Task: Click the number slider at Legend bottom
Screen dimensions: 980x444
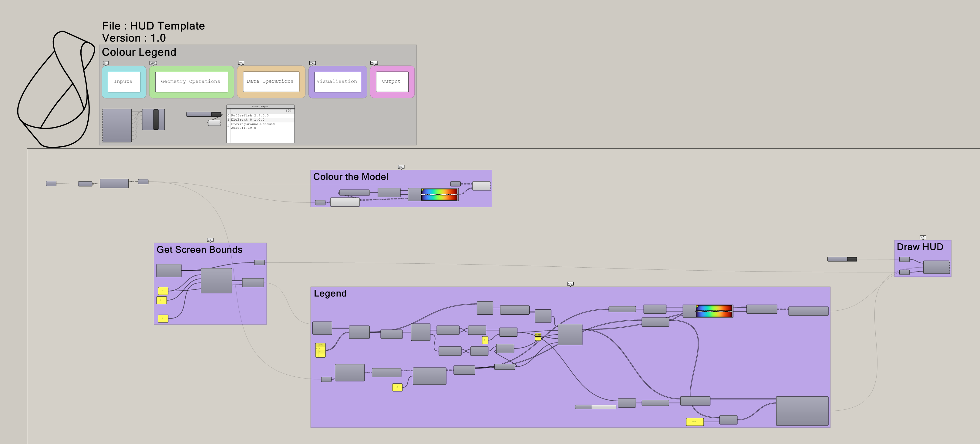Action: click(x=595, y=407)
